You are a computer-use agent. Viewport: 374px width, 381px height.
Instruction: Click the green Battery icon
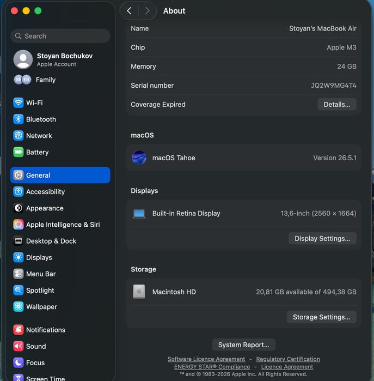pos(18,152)
